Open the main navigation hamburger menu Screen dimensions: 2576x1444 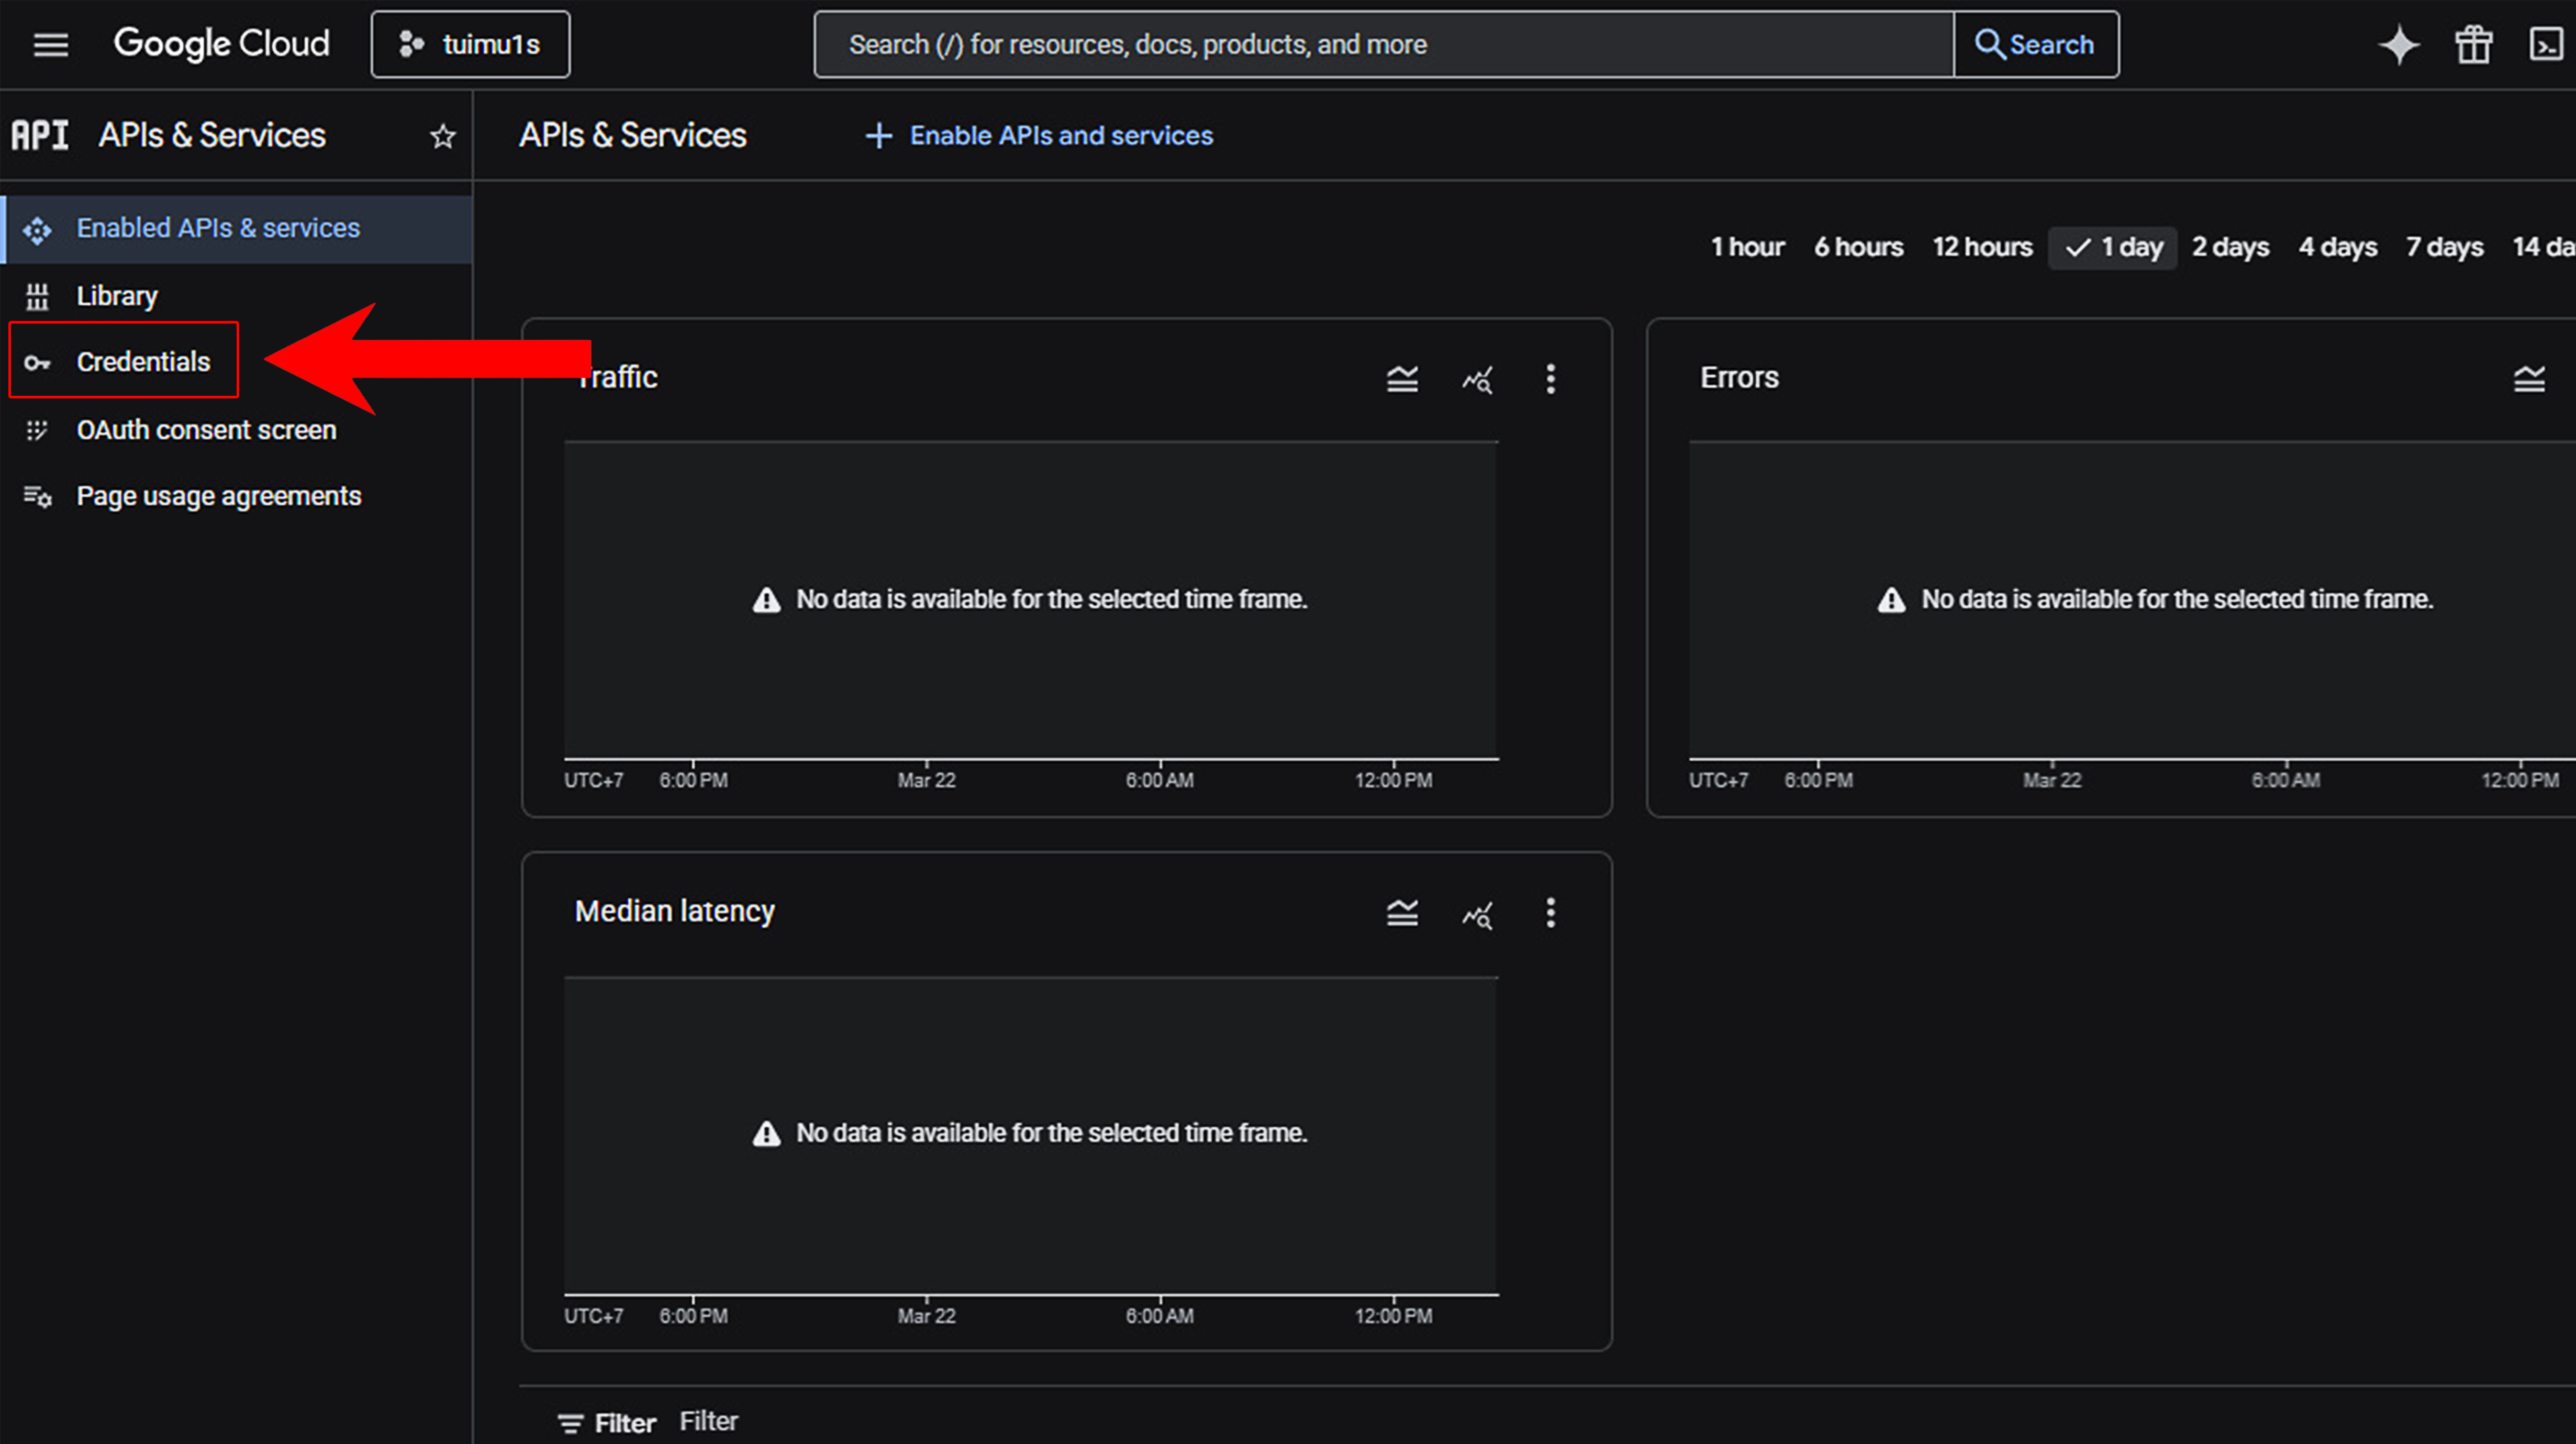tap(50, 44)
